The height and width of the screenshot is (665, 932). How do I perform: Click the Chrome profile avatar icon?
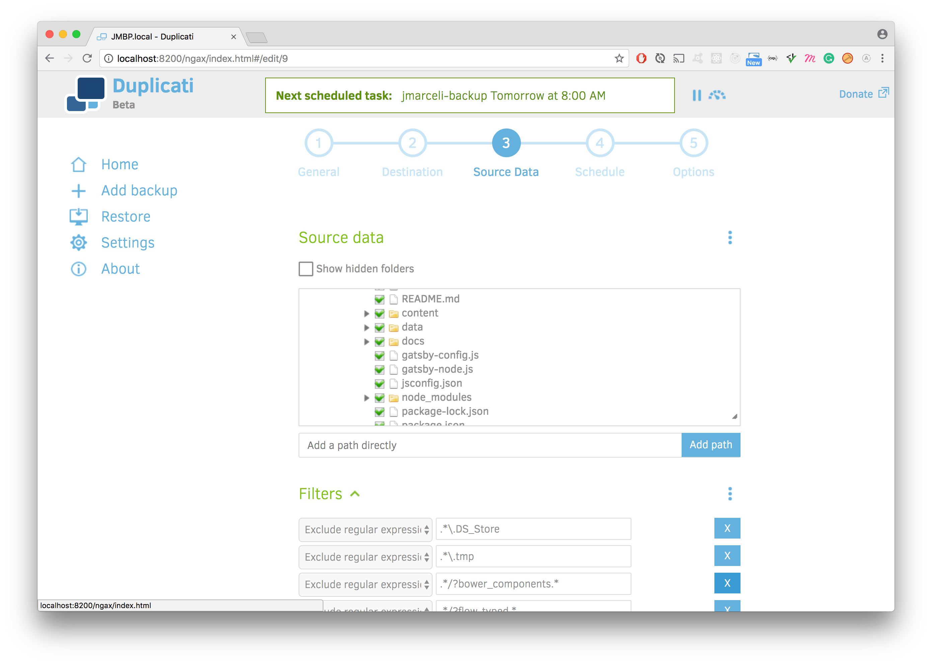tap(882, 34)
